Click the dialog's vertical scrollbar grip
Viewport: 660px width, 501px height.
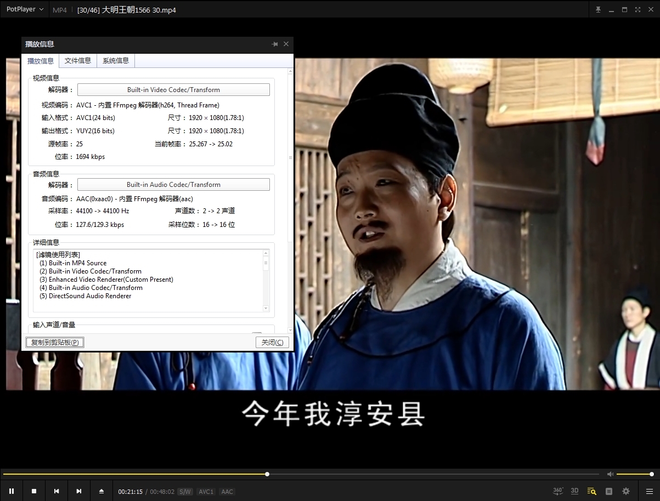290,157
